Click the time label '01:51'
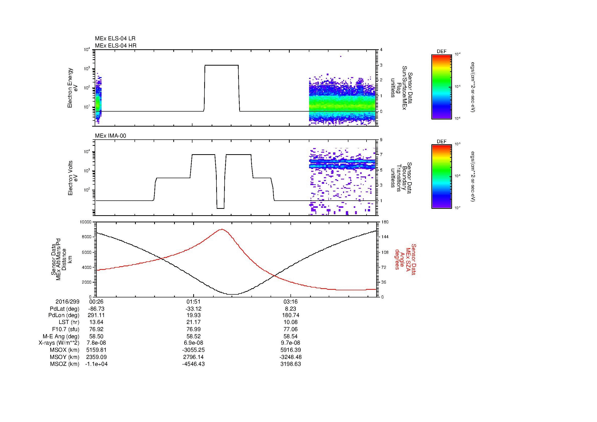This screenshot has width=597, height=422. tap(193, 302)
